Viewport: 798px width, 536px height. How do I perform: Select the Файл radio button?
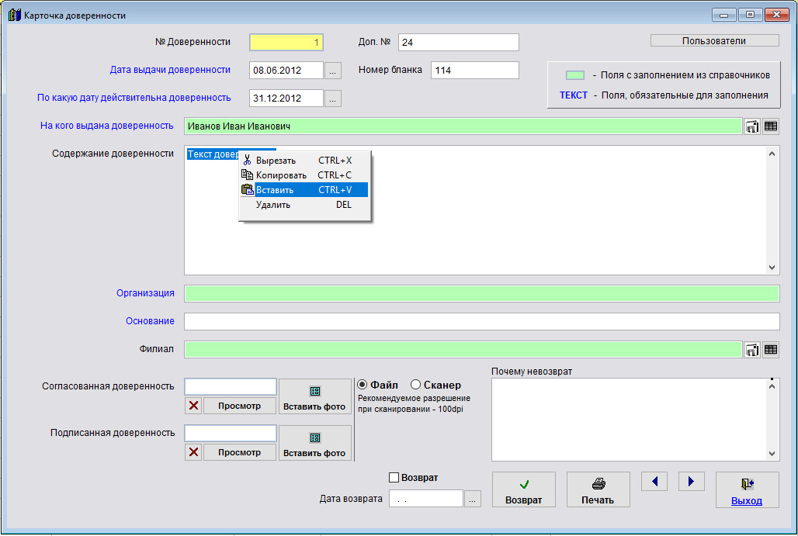pyautogui.click(x=363, y=385)
